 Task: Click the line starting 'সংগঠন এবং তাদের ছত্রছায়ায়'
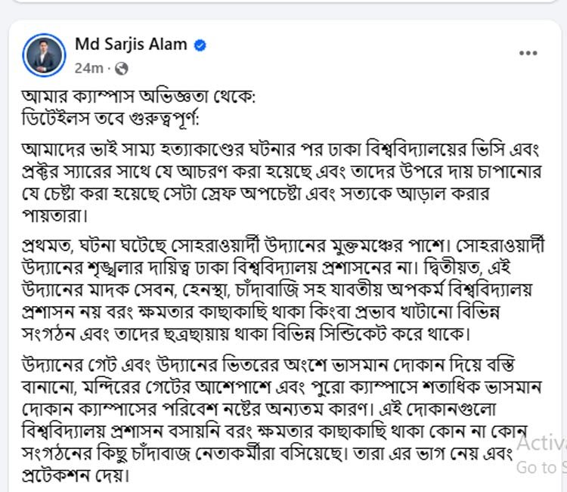click(x=246, y=334)
